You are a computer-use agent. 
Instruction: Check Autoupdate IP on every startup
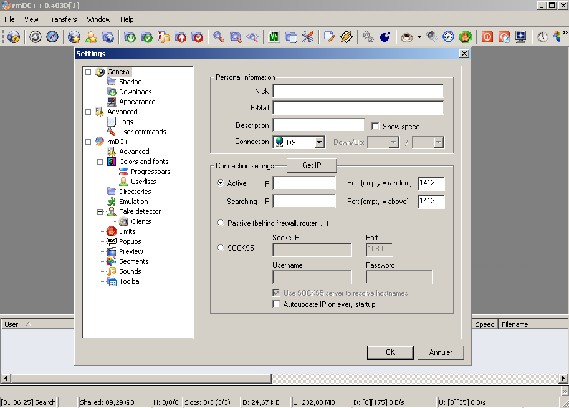276,304
